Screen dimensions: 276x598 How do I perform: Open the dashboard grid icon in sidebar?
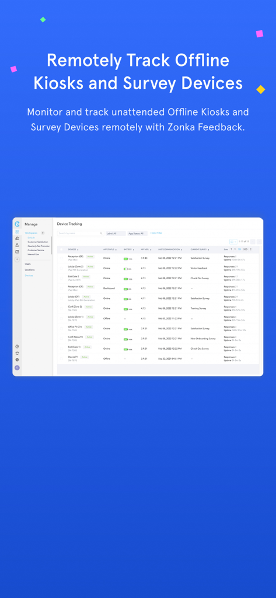tap(17, 232)
